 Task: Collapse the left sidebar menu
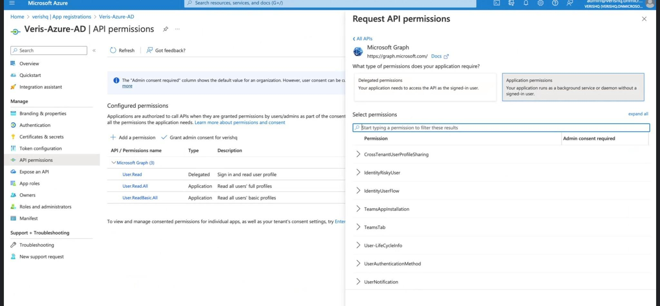[94, 50]
